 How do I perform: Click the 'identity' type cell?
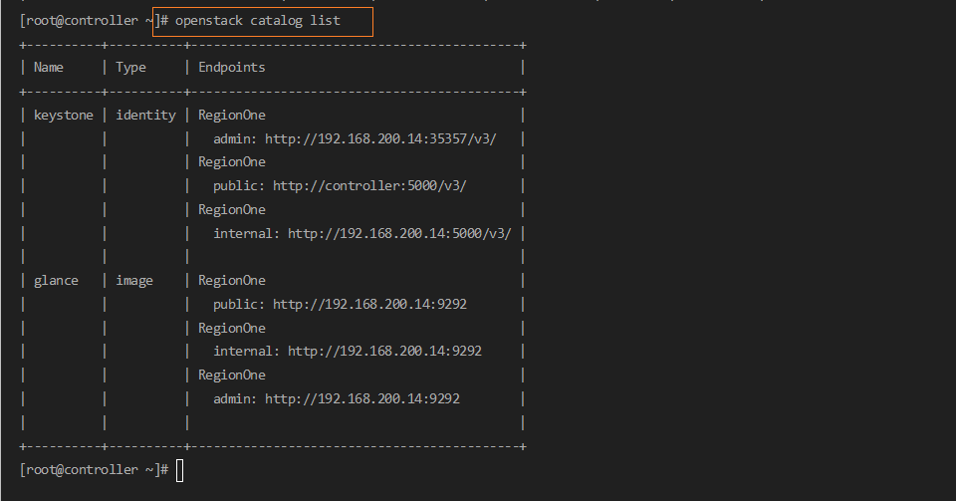145,115
